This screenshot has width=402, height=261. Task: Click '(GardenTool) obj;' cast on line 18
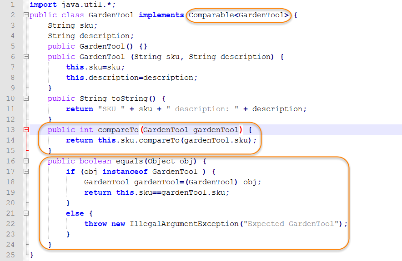tap(223, 182)
